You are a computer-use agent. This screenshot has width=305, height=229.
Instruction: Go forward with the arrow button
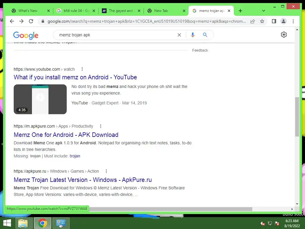21,21
